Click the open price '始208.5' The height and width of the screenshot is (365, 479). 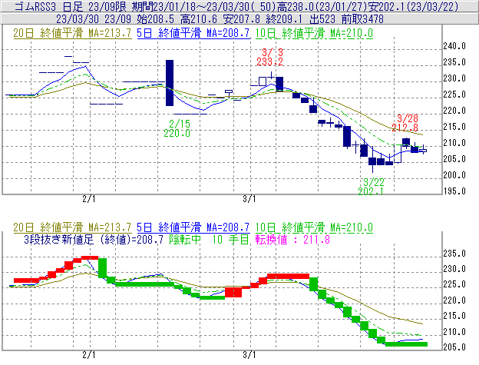[x=156, y=19]
